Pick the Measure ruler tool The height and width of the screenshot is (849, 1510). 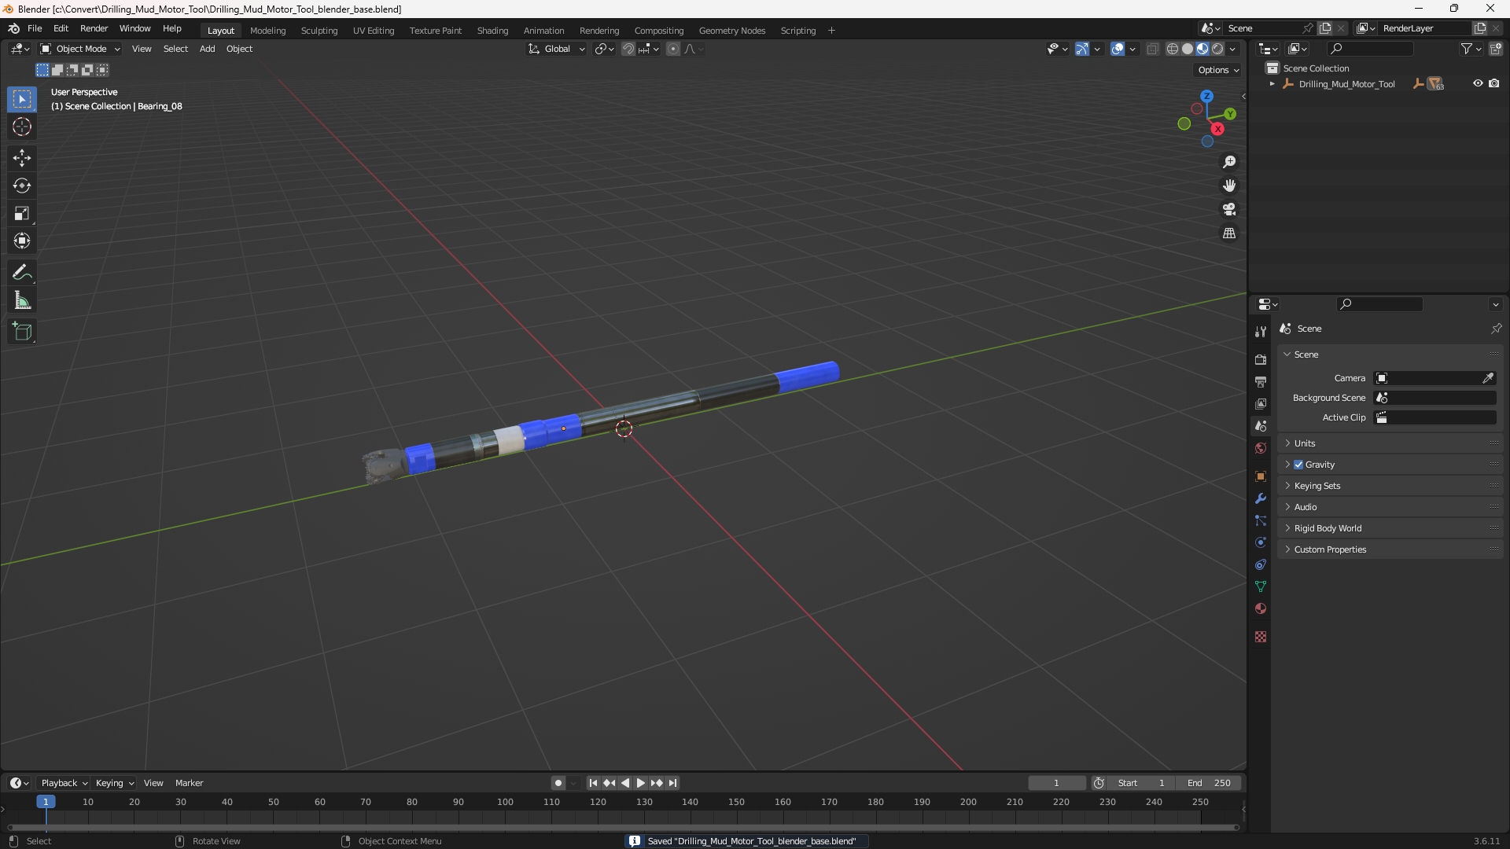click(22, 301)
